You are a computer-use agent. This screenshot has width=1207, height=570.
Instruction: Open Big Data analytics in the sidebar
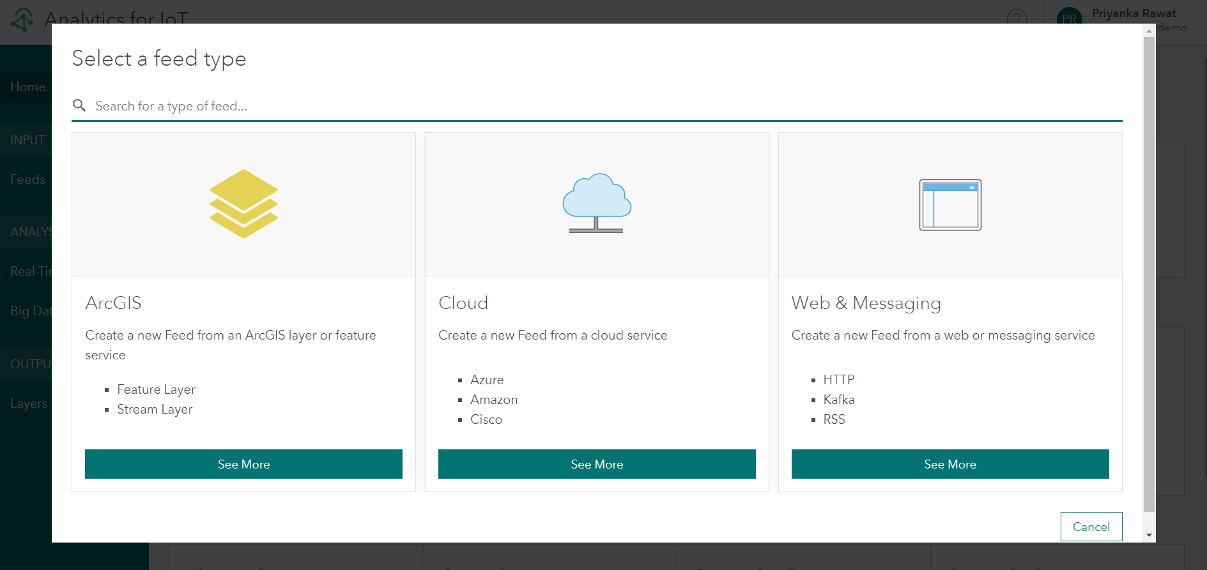tap(31, 311)
